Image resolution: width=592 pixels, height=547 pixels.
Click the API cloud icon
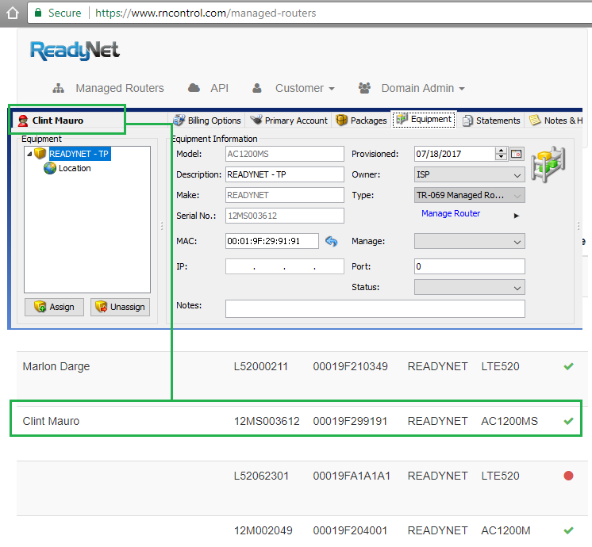point(194,88)
